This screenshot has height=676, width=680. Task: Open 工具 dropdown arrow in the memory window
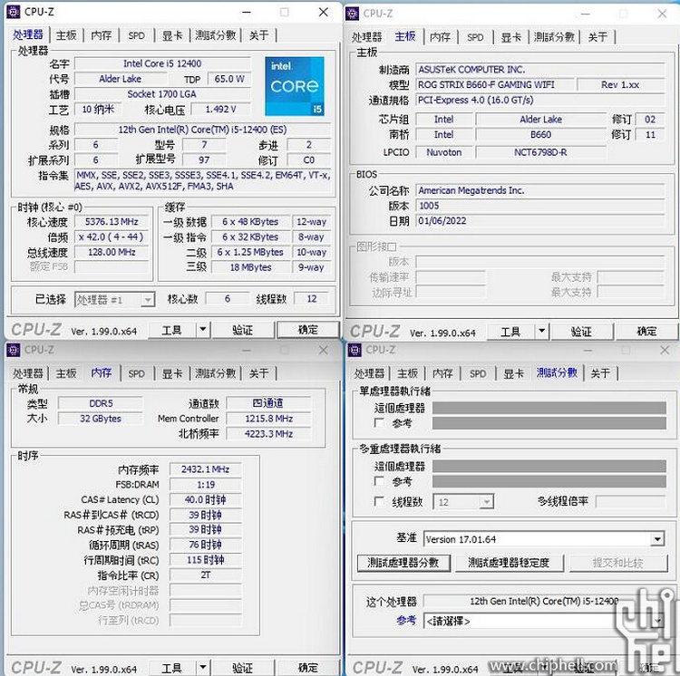click(203, 668)
